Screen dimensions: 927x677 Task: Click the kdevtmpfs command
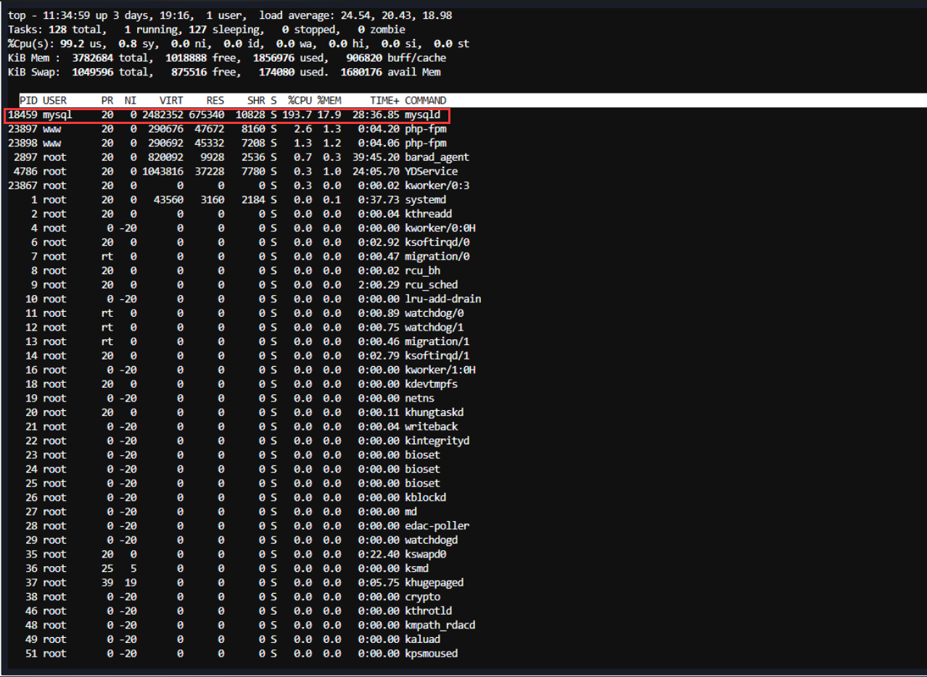431,384
